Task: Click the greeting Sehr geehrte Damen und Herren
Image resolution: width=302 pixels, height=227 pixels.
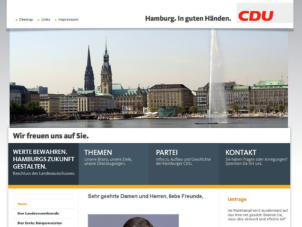Action: coord(146,196)
